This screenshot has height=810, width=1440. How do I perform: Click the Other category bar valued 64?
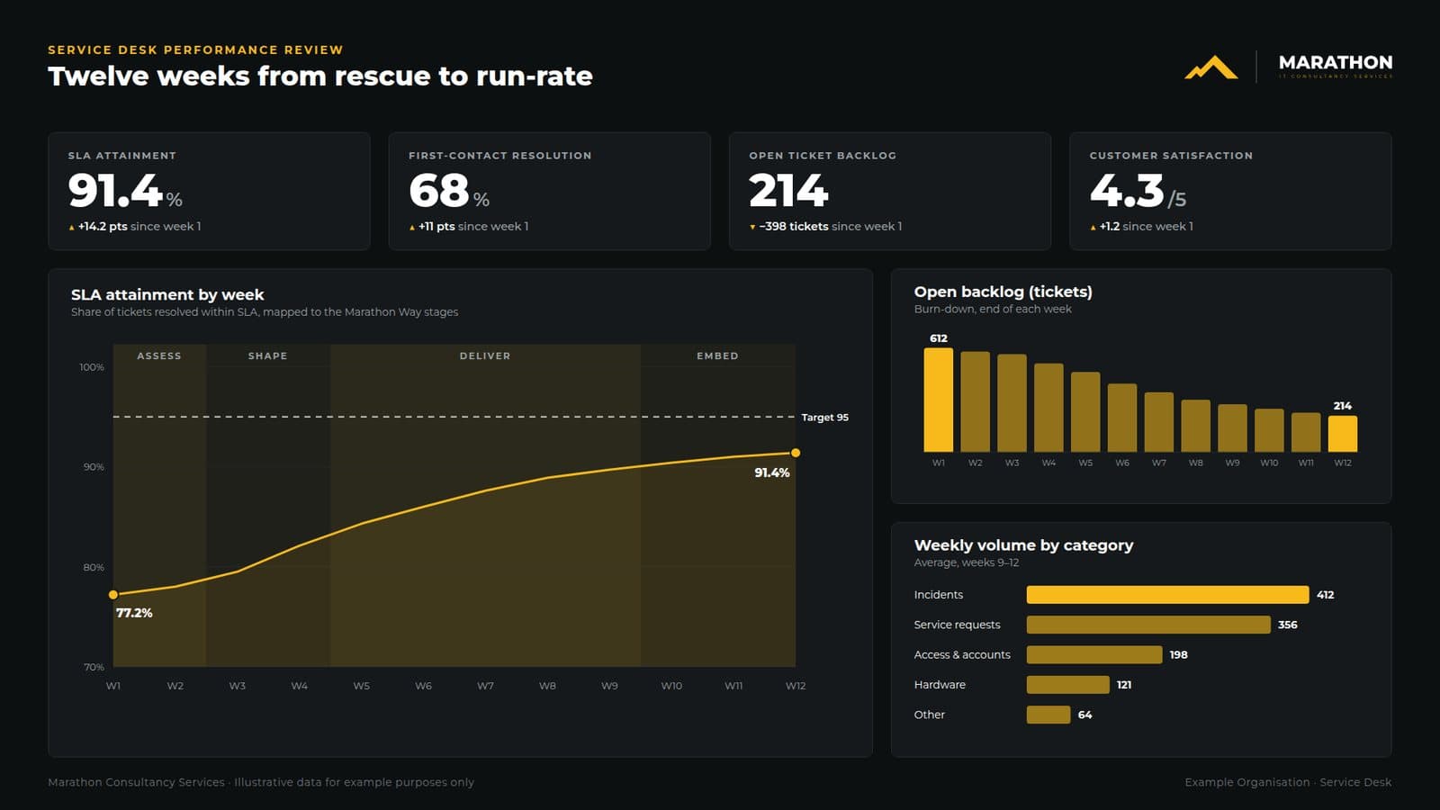1048,715
